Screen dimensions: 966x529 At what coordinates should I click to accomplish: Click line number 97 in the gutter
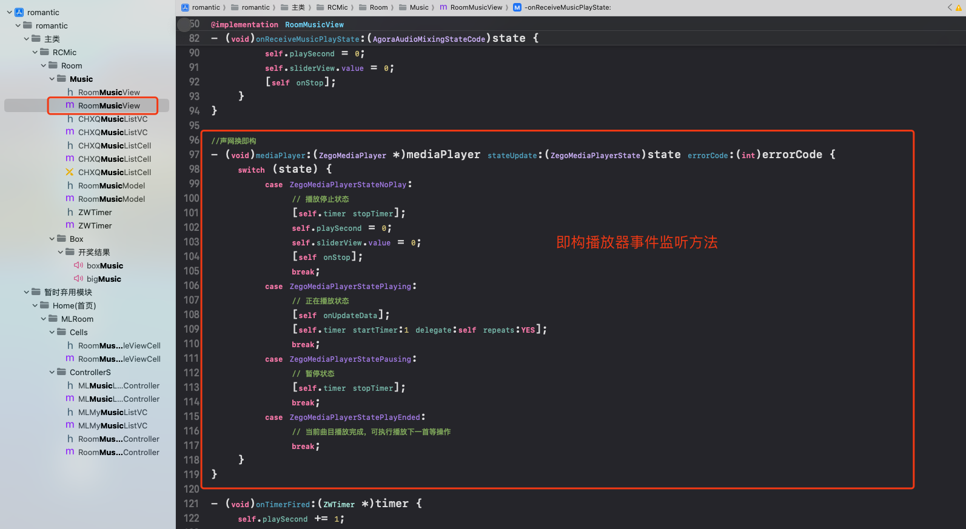click(194, 155)
